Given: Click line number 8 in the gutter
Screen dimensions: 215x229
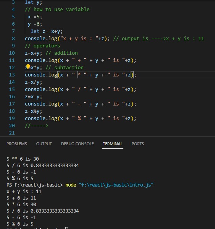Looking at the screenshot, I should 13,38.
